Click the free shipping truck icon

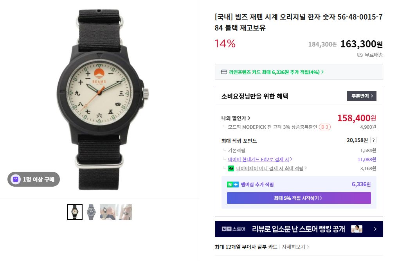tap(360, 55)
